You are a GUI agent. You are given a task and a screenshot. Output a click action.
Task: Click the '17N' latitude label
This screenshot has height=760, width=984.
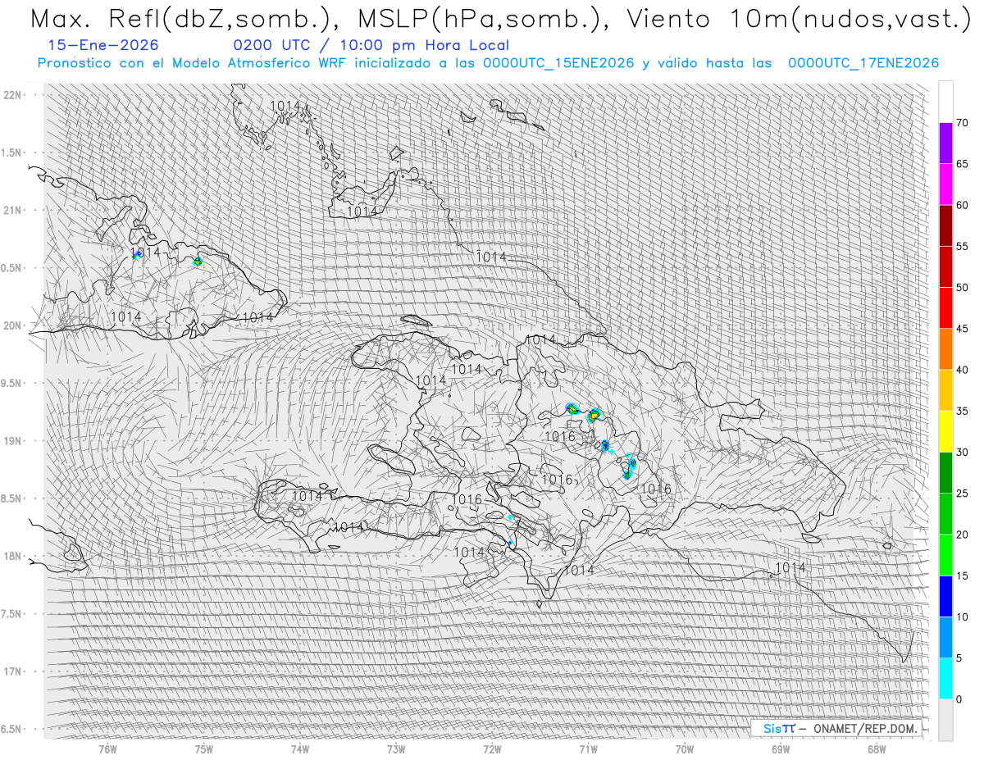coord(14,671)
